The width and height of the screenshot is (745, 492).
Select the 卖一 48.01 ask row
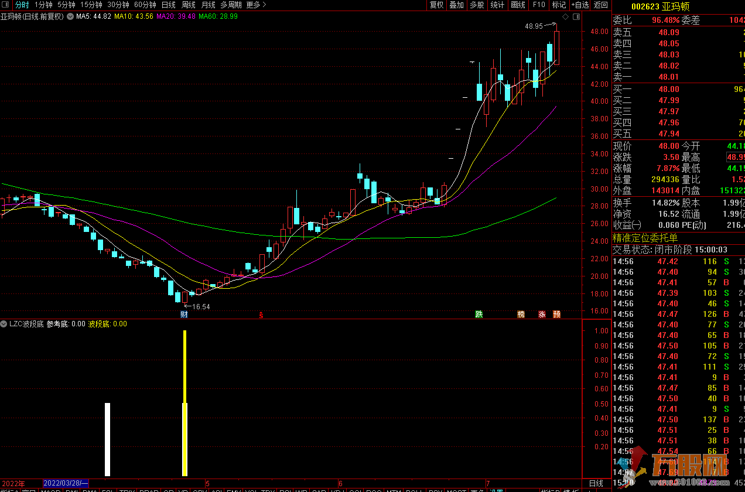679,77
